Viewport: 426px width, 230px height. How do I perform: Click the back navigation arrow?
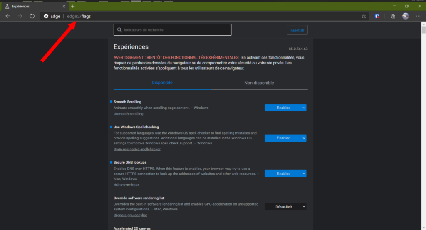(x=7, y=16)
